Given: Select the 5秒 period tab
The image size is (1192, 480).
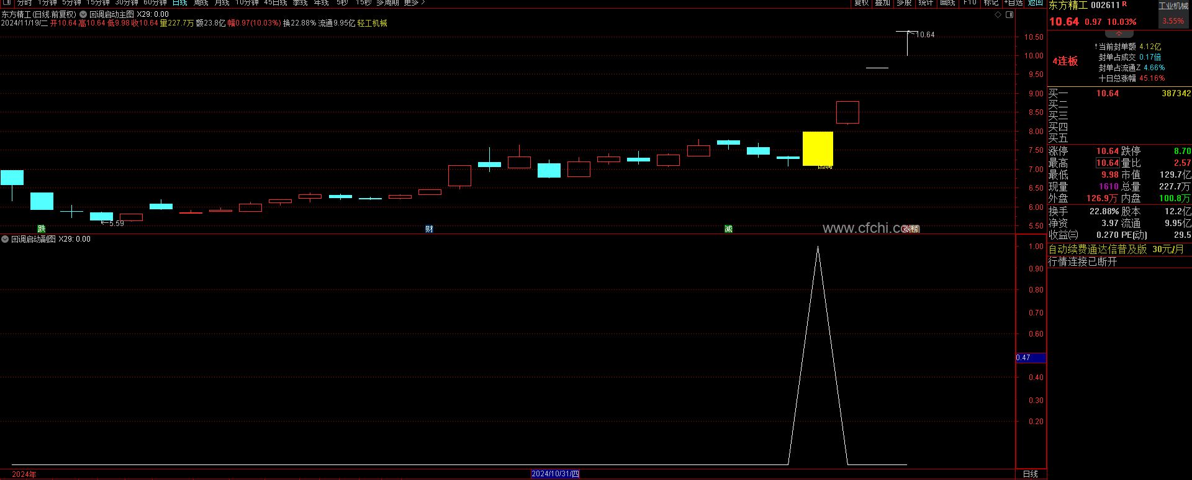Looking at the screenshot, I should click(343, 2).
